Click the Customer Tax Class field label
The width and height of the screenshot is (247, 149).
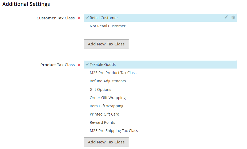[55, 18]
